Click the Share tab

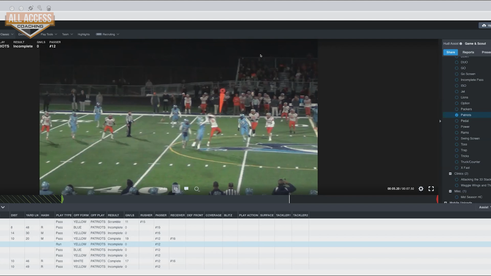(x=451, y=52)
